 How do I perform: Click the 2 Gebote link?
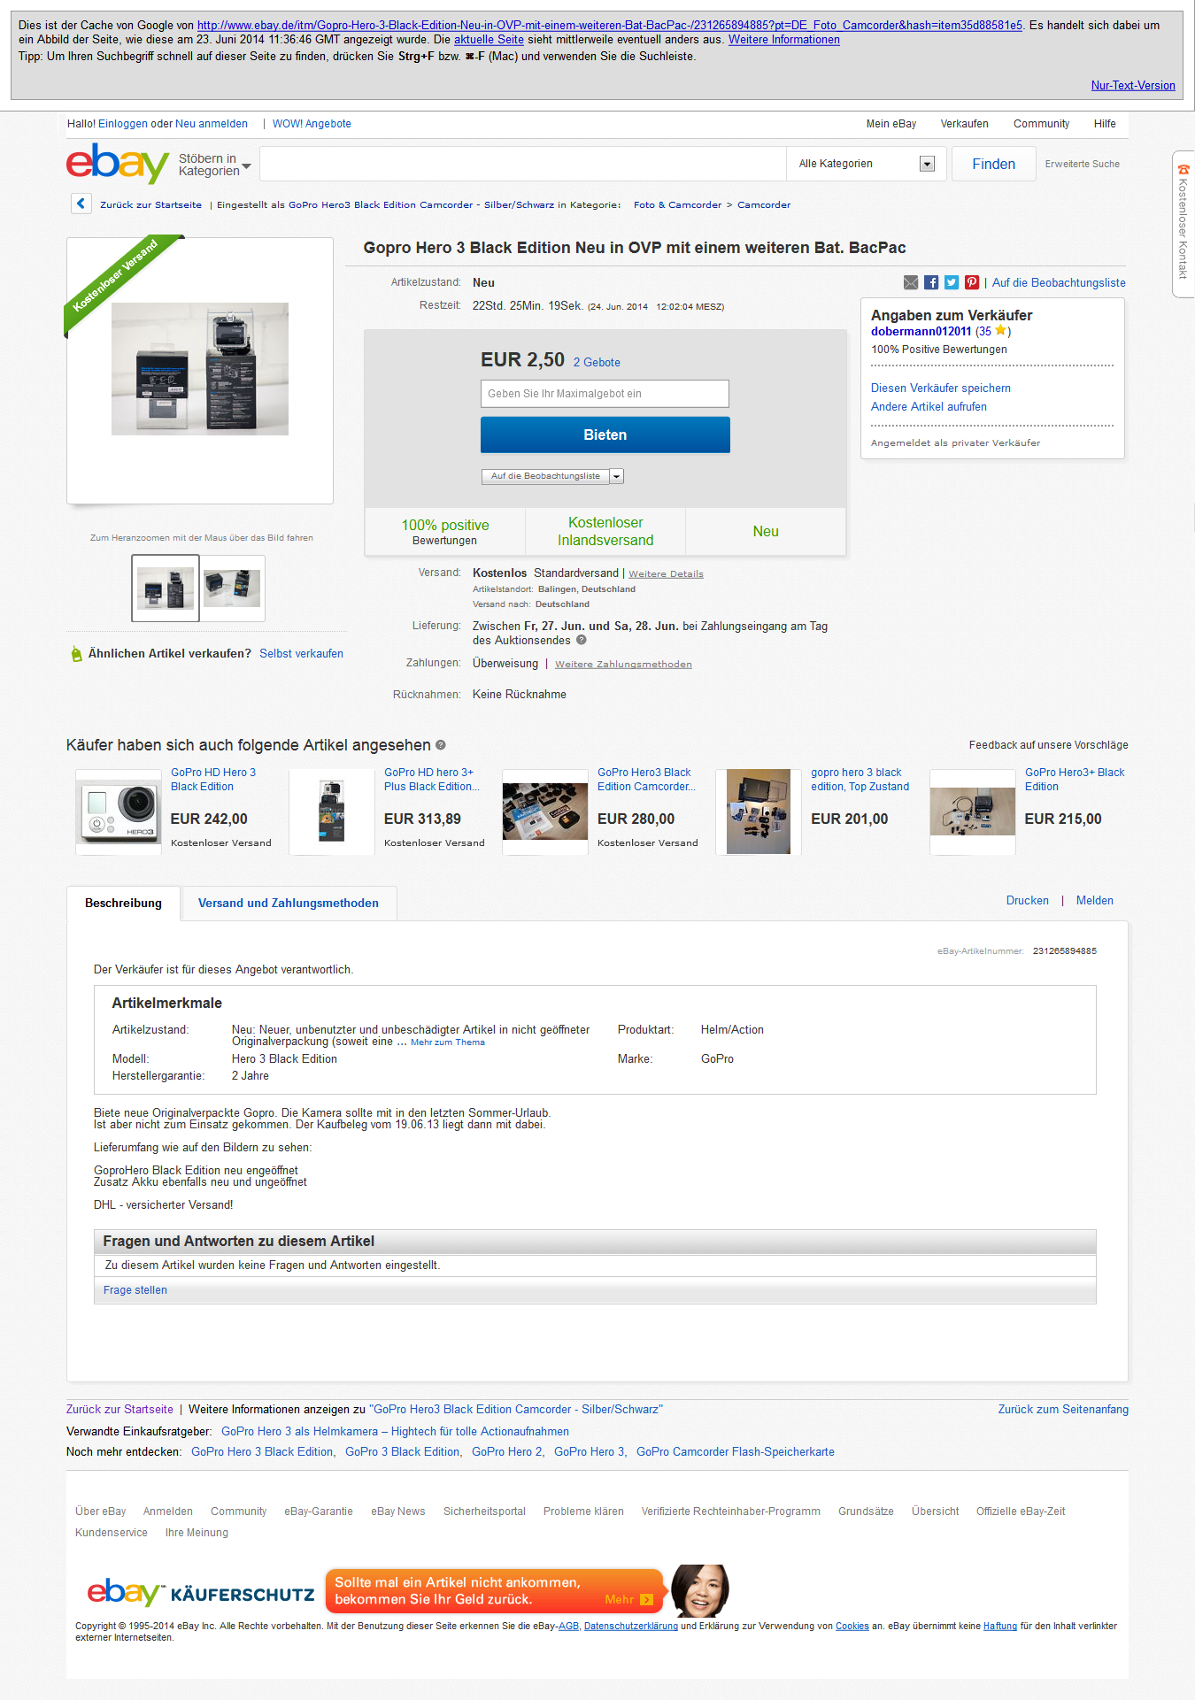(x=597, y=363)
